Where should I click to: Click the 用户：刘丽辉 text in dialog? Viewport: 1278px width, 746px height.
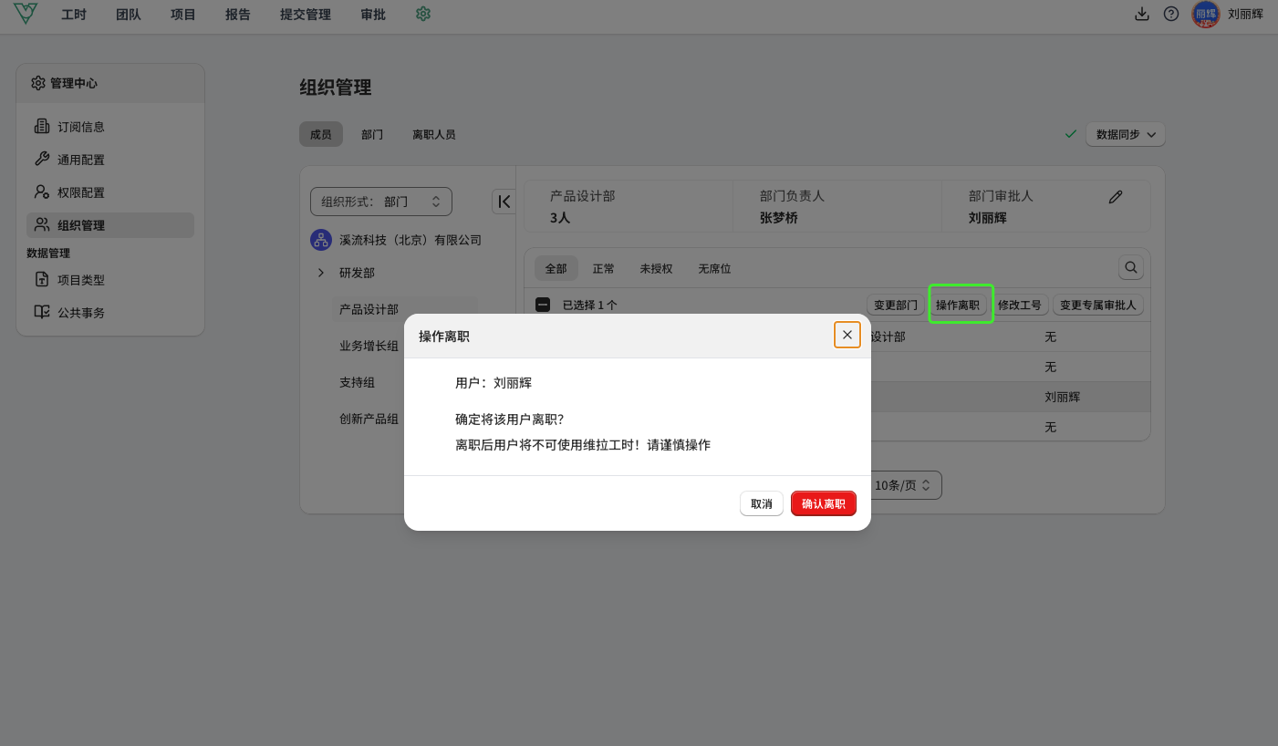tap(494, 383)
